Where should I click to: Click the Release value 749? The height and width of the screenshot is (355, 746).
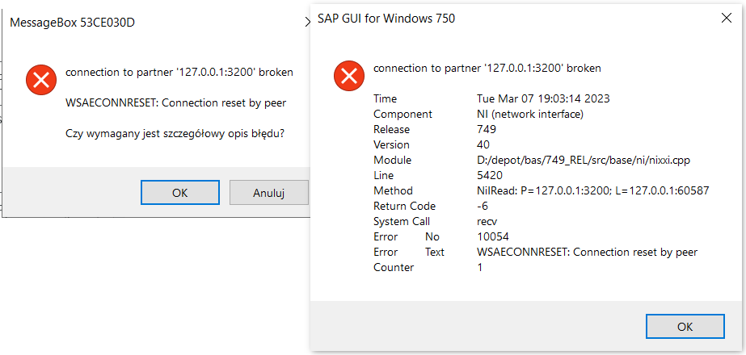pos(487,130)
